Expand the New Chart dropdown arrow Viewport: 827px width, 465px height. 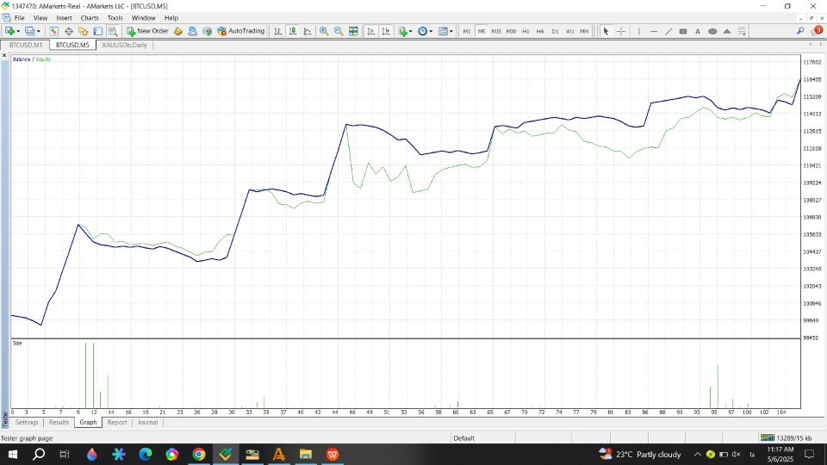tap(18, 32)
